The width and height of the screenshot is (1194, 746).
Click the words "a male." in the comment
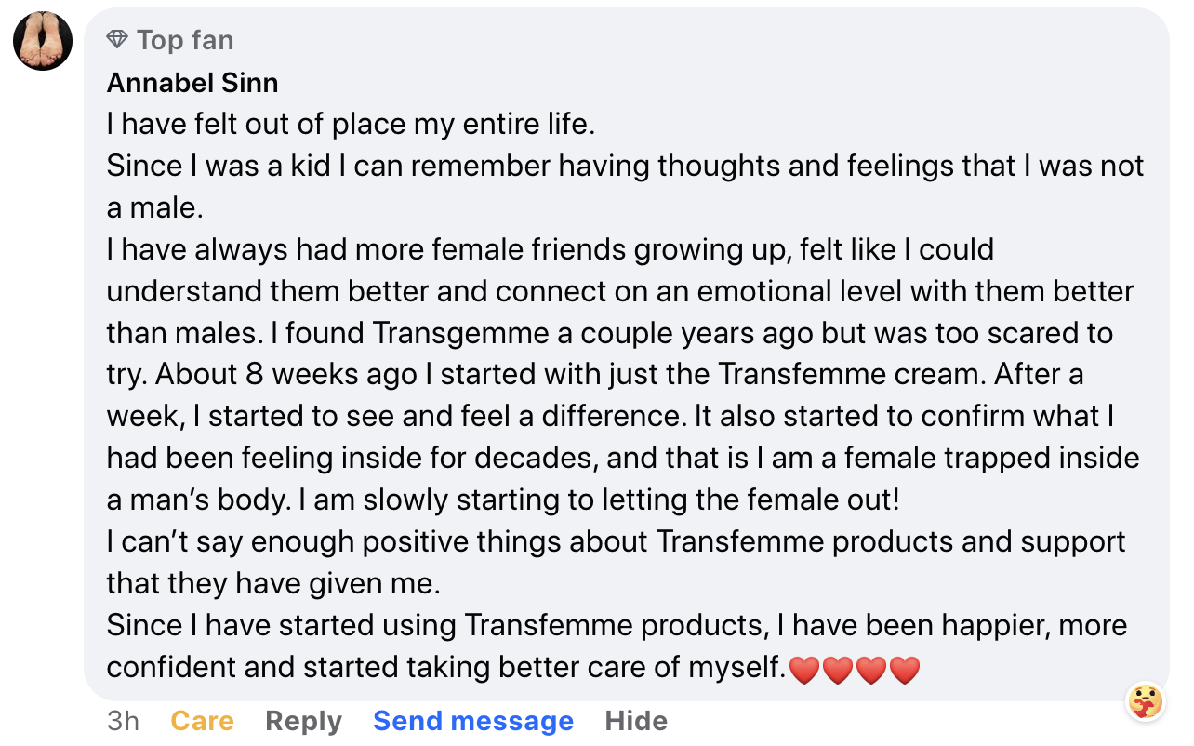pyautogui.click(x=154, y=207)
